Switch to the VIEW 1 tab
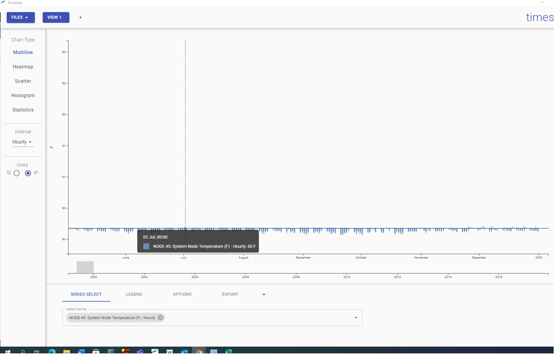This screenshot has height=355, width=554. point(56,18)
